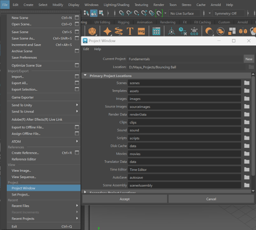256x230 pixels.
Task: Open the Create menu in menu bar
Action: (28, 5)
